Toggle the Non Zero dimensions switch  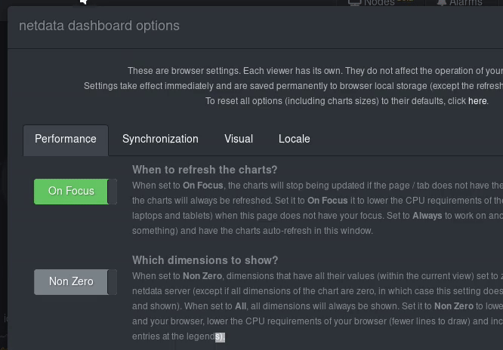[x=76, y=282]
